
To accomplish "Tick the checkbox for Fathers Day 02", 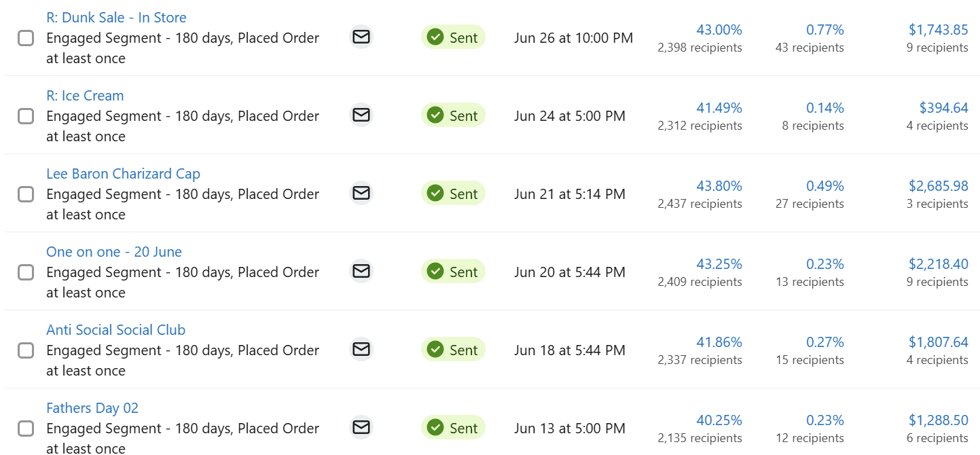I will coord(25,428).
